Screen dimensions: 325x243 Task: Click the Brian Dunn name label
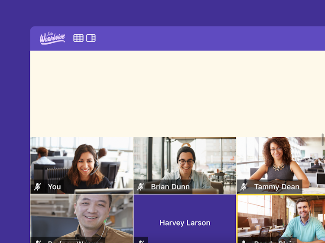(x=170, y=187)
